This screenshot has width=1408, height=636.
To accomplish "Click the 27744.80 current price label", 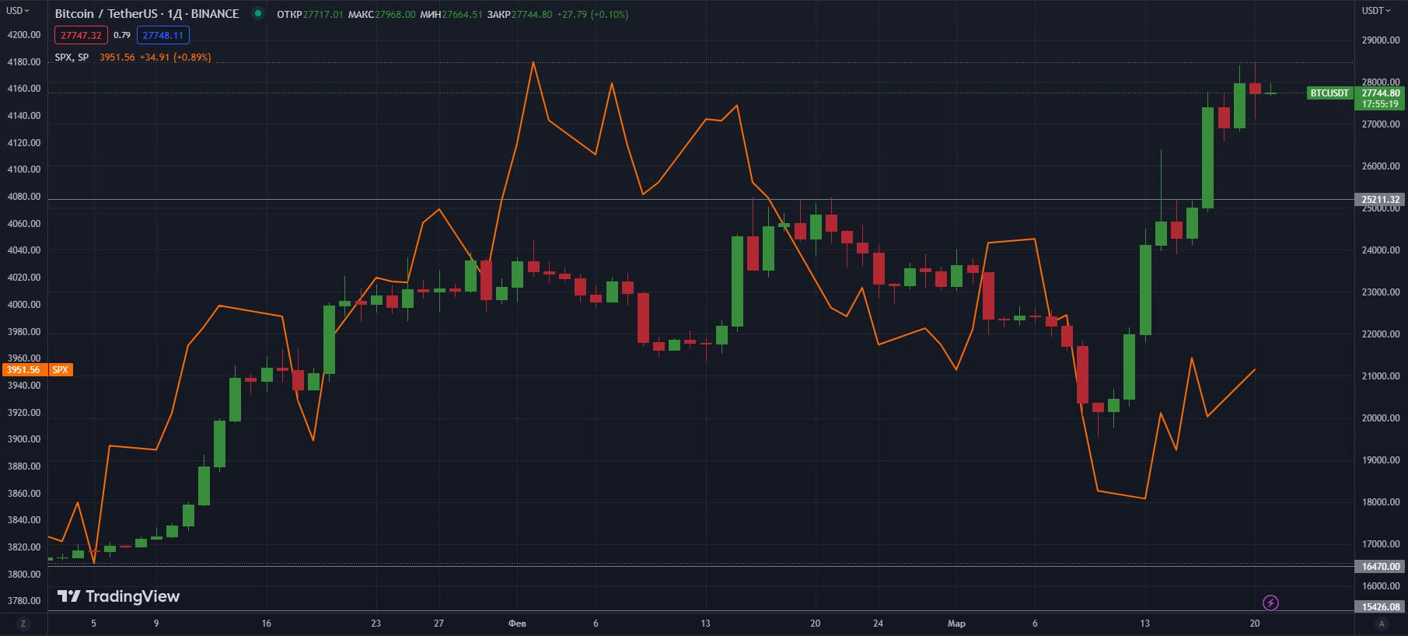I will click(1381, 93).
